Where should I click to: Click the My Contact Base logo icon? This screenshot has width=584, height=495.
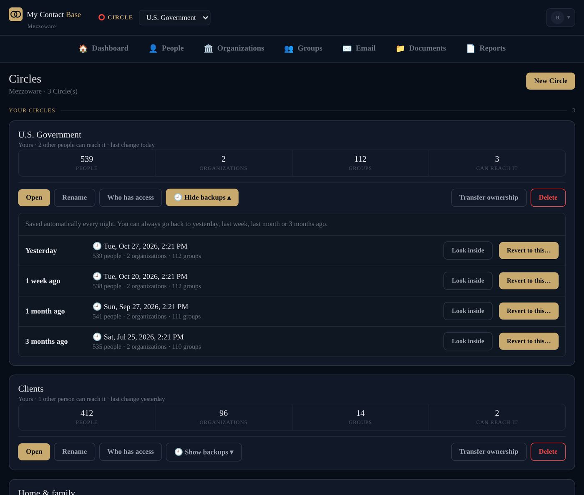16,14
